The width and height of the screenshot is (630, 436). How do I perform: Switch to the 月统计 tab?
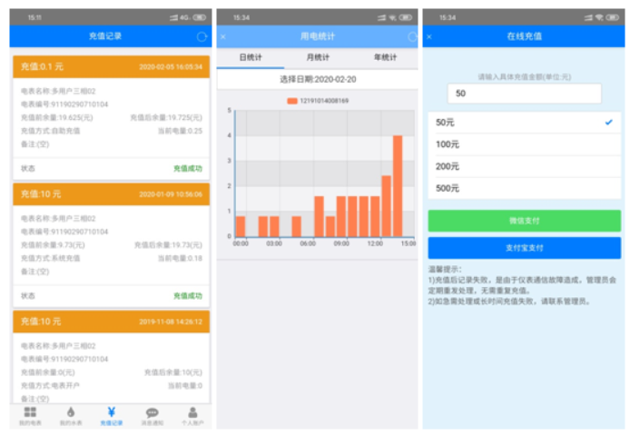coord(317,57)
